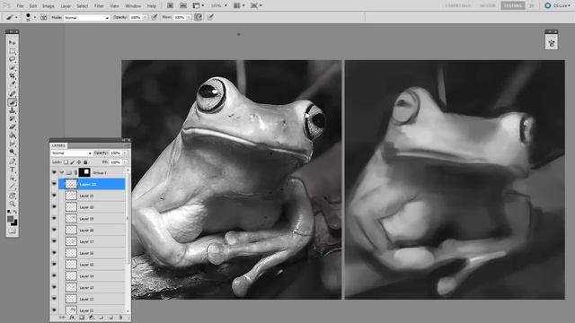Viewport: 575px width, 323px height.
Task: Open the brush Mode dropdown in options bar
Action: click(x=86, y=18)
